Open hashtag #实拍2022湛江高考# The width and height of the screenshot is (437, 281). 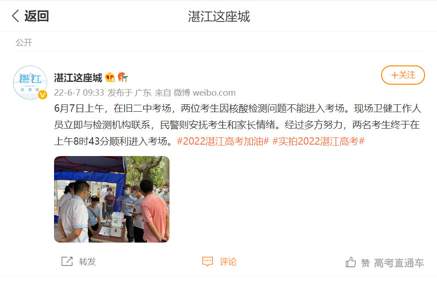[x=318, y=141]
